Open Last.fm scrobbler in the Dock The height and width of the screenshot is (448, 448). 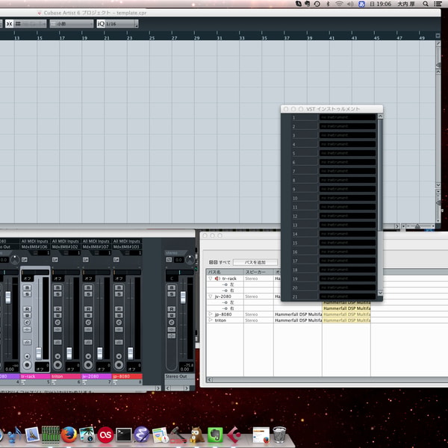(105, 435)
